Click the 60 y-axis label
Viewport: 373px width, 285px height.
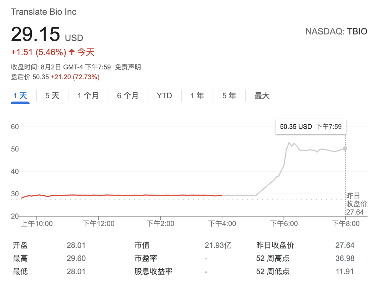click(15, 126)
